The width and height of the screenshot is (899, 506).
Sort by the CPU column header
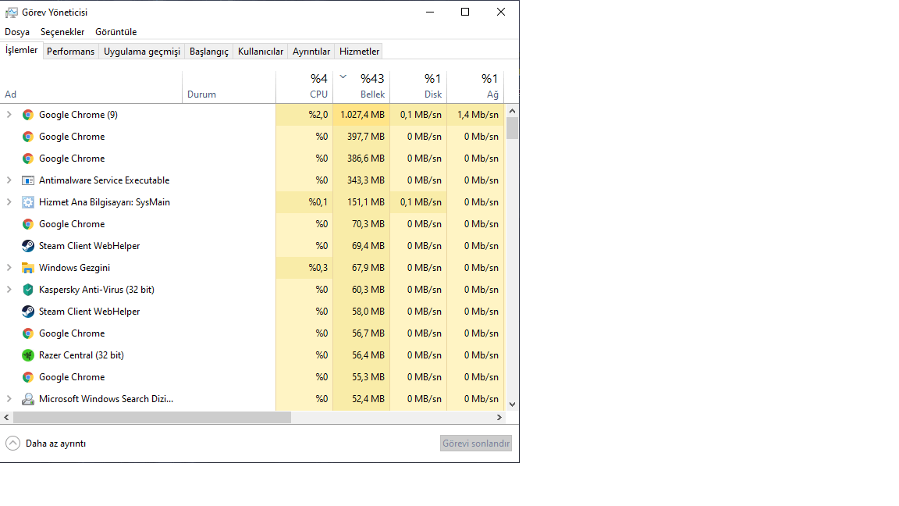tap(304, 87)
